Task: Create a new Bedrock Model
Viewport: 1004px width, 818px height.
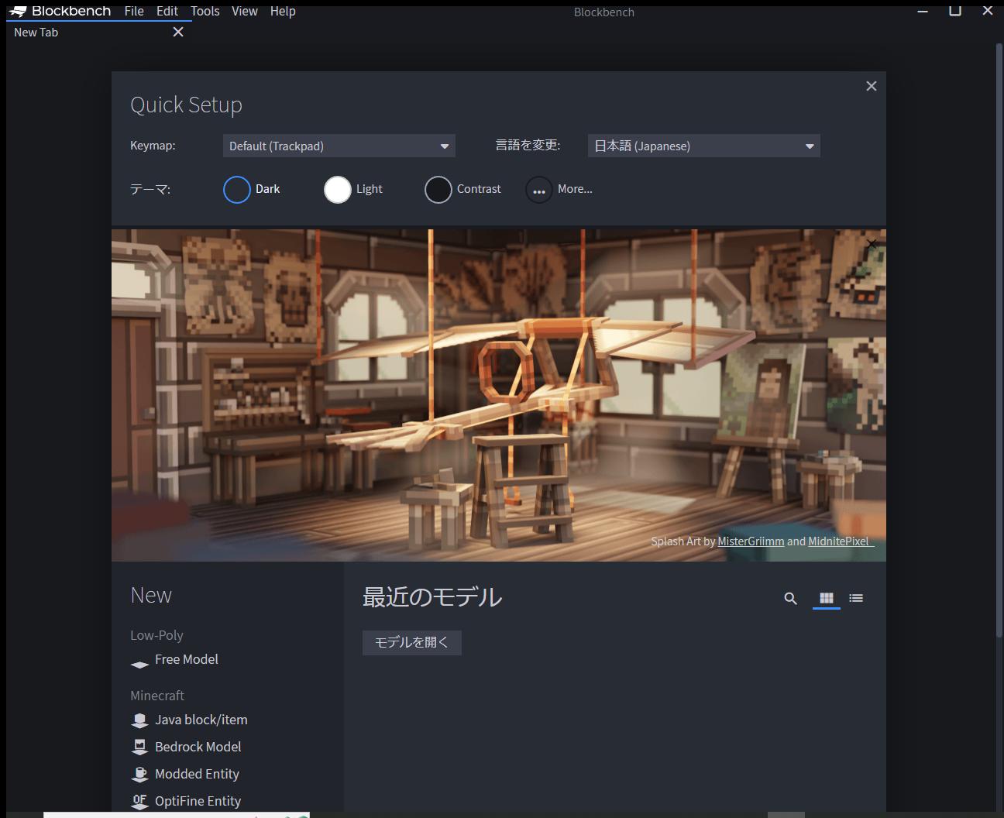Action: (x=186, y=748)
